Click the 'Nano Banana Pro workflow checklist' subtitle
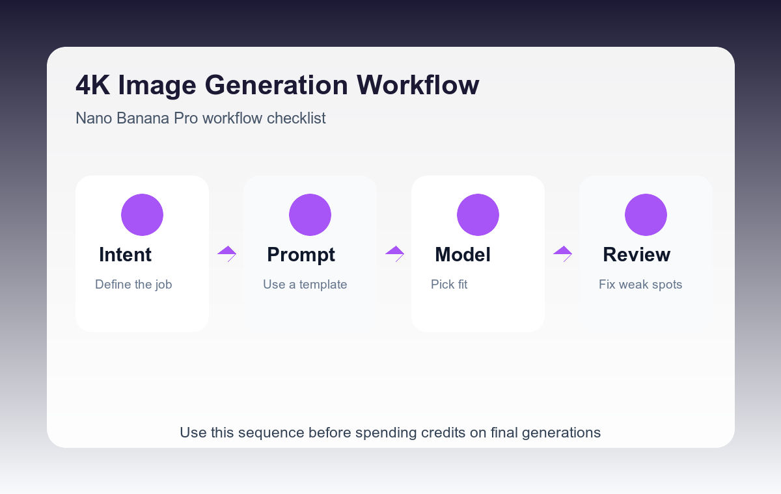This screenshot has height=494, width=781. click(x=200, y=118)
